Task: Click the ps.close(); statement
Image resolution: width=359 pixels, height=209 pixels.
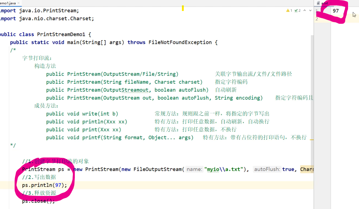Action: pos(38,201)
